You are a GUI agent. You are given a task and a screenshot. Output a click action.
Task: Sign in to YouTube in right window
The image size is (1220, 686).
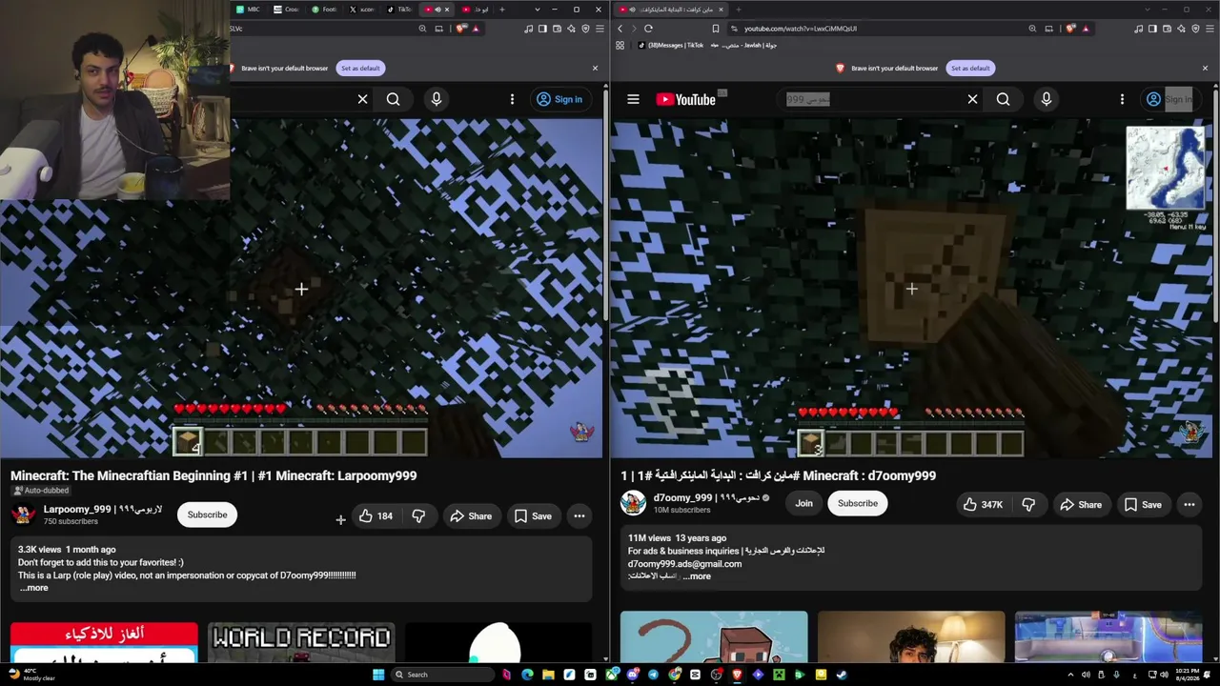(1169, 99)
